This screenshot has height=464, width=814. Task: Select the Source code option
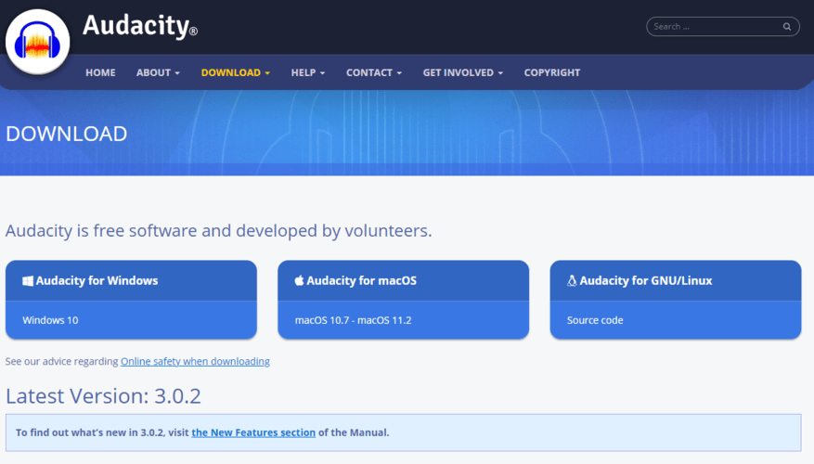coord(595,320)
